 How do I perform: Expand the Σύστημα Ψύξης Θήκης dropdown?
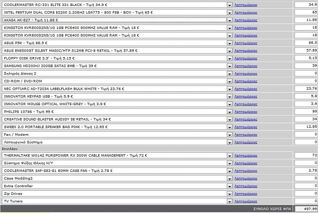click(x=229, y=163)
